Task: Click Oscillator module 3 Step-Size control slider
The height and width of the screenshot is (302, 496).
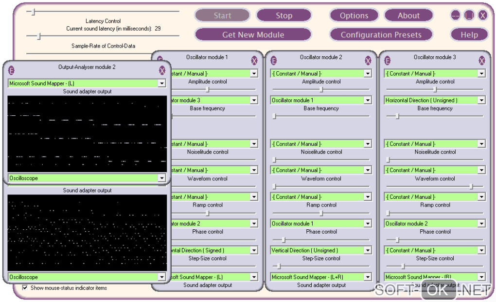Action: (403, 267)
